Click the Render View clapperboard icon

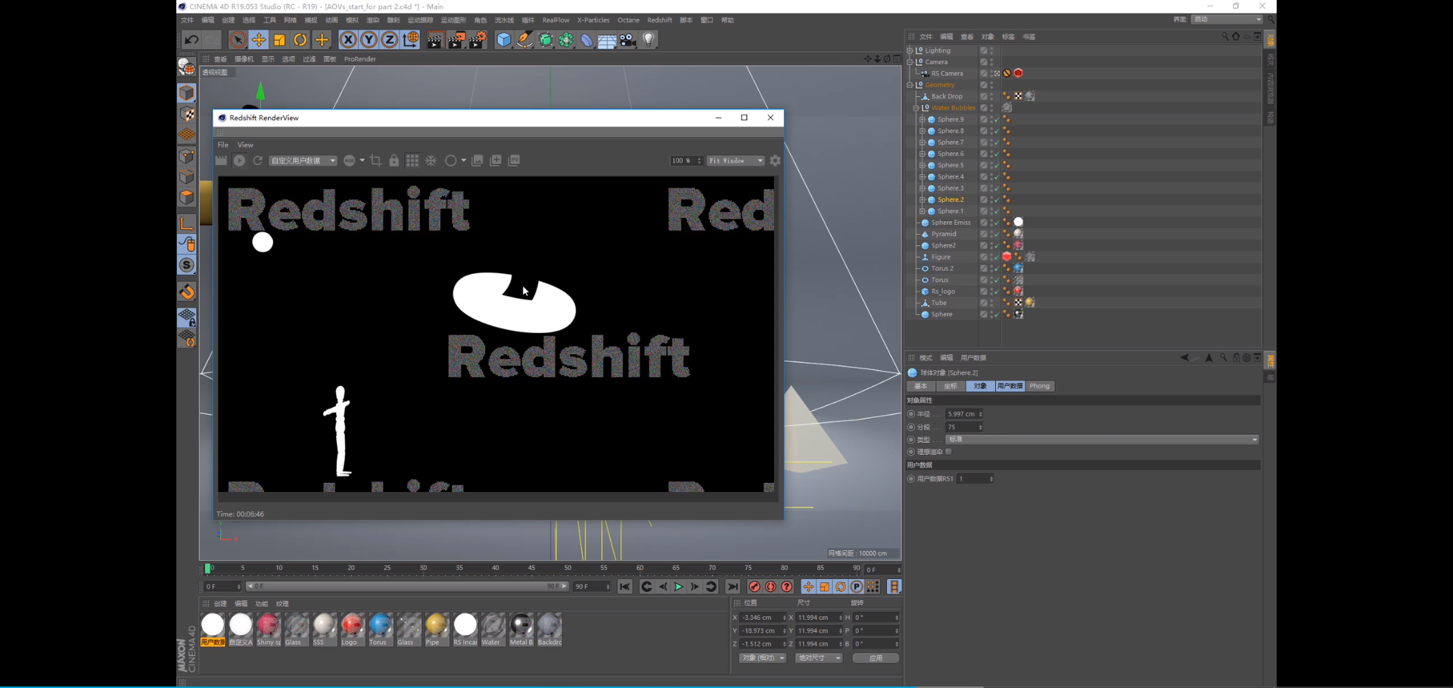(x=434, y=40)
